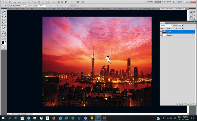
Task: Select the Paint Bucket tool
Action: pyautogui.click(x=5, y=25)
